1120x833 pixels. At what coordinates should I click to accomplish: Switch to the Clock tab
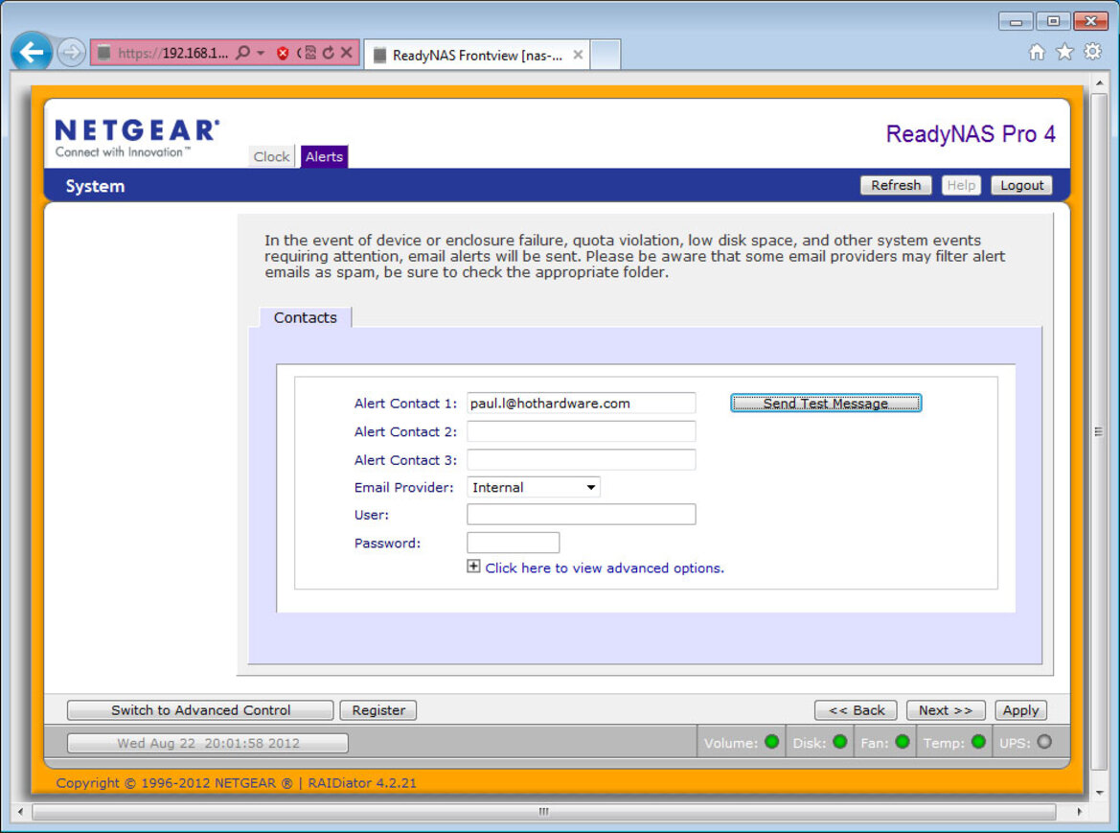point(271,156)
